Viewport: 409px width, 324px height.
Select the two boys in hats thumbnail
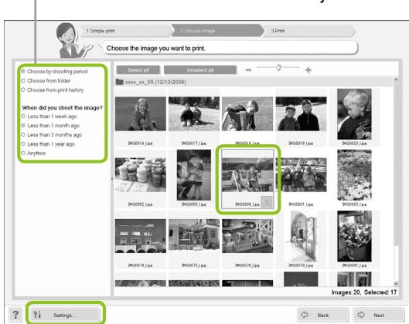tap(301, 113)
